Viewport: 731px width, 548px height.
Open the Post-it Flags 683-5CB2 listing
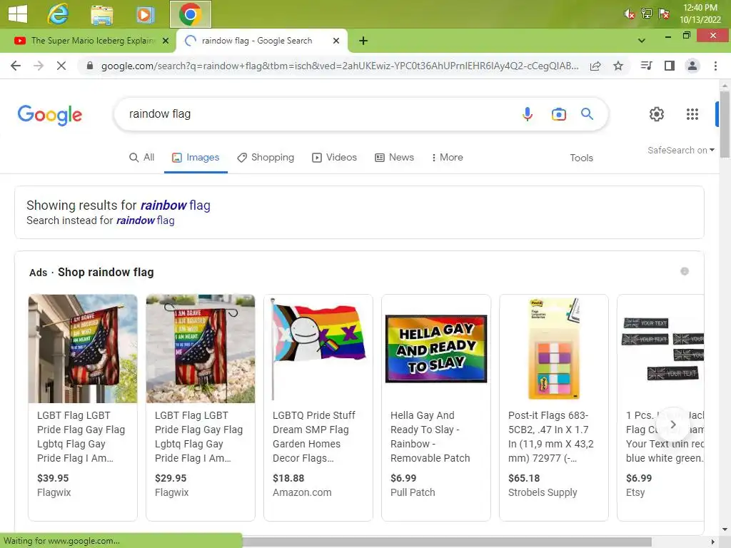tap(550, 437)
